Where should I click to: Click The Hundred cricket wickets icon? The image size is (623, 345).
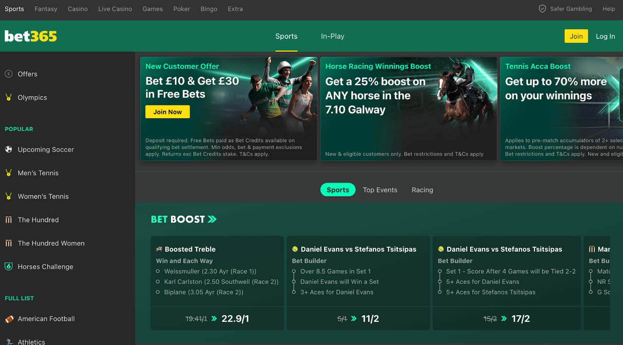pyautogui.click(x=8, y=220)
